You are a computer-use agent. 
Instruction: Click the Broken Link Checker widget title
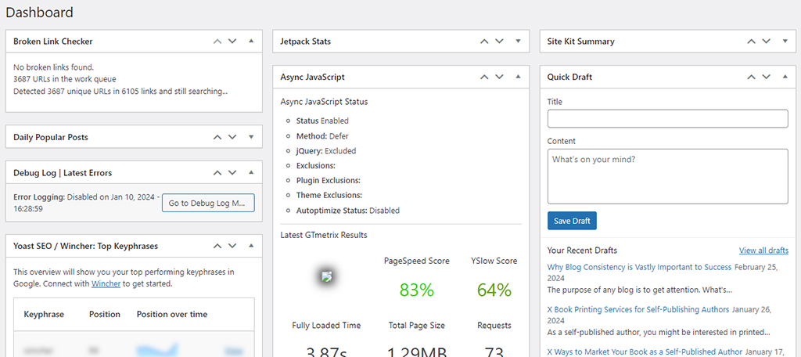[53, 41]
